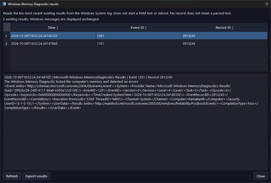This screenshot has height=183, width=271.
Task: Select Record ID cell 2913244
Action: 225,44
